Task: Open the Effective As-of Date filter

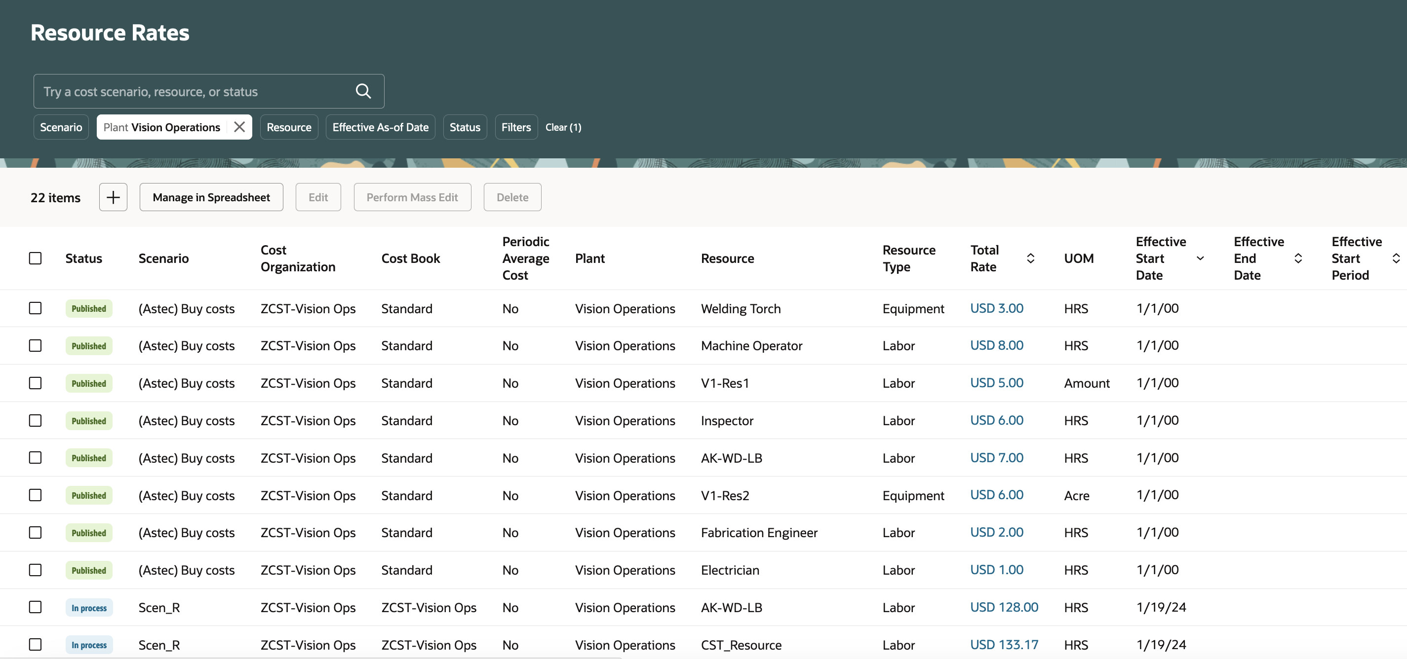Action: [380, 127]
